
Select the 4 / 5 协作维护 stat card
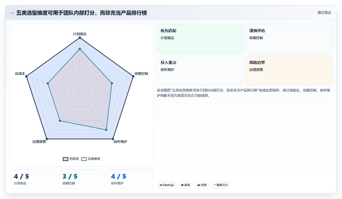click(x=130, y=179)
